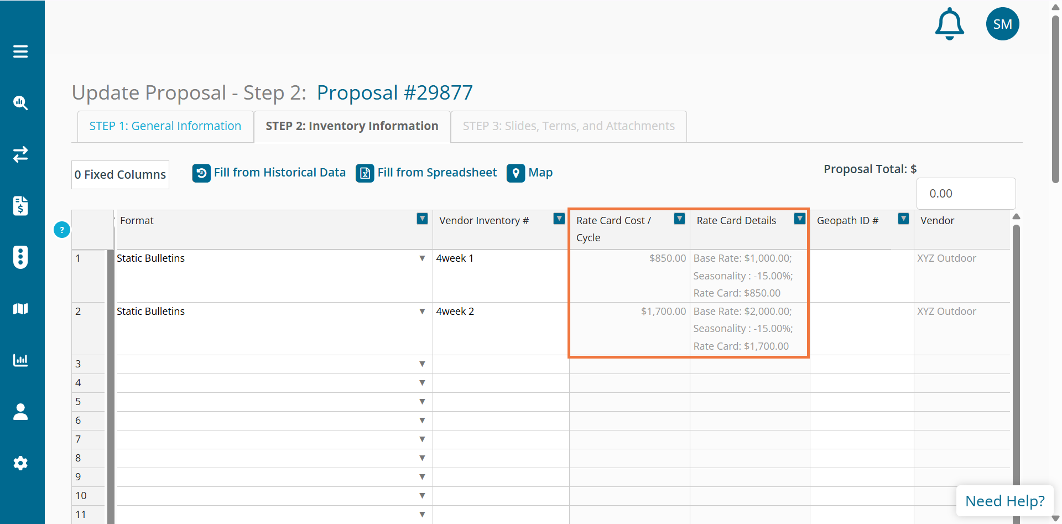
Task: Open the Format column filter dropdown
Action: point(422,219)
